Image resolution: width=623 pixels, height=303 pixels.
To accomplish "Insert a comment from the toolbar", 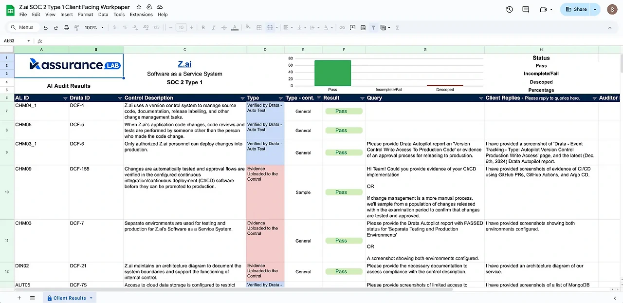I will pos(352,28).
